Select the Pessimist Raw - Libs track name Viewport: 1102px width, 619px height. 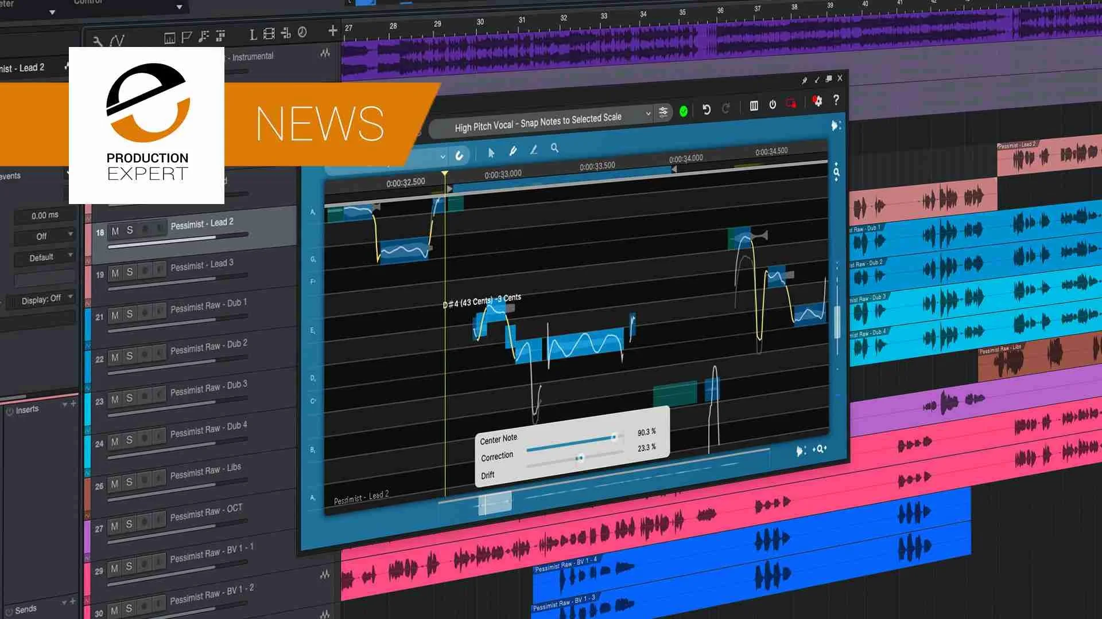(x=205, y=471)
